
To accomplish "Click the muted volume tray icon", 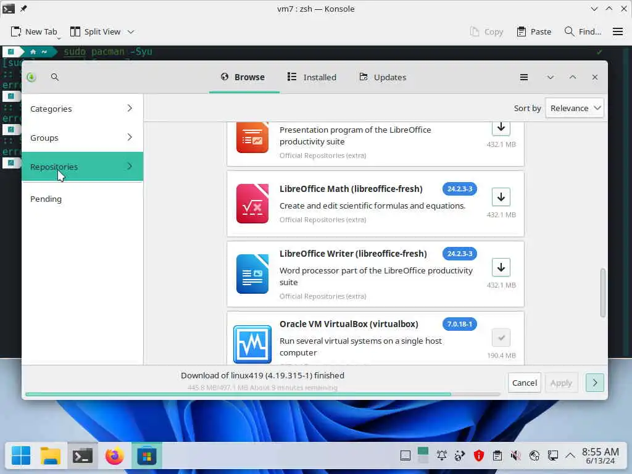I will coord(515,455).
